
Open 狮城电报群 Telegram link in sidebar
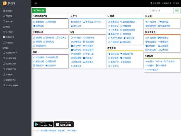(x=9, y=37)
